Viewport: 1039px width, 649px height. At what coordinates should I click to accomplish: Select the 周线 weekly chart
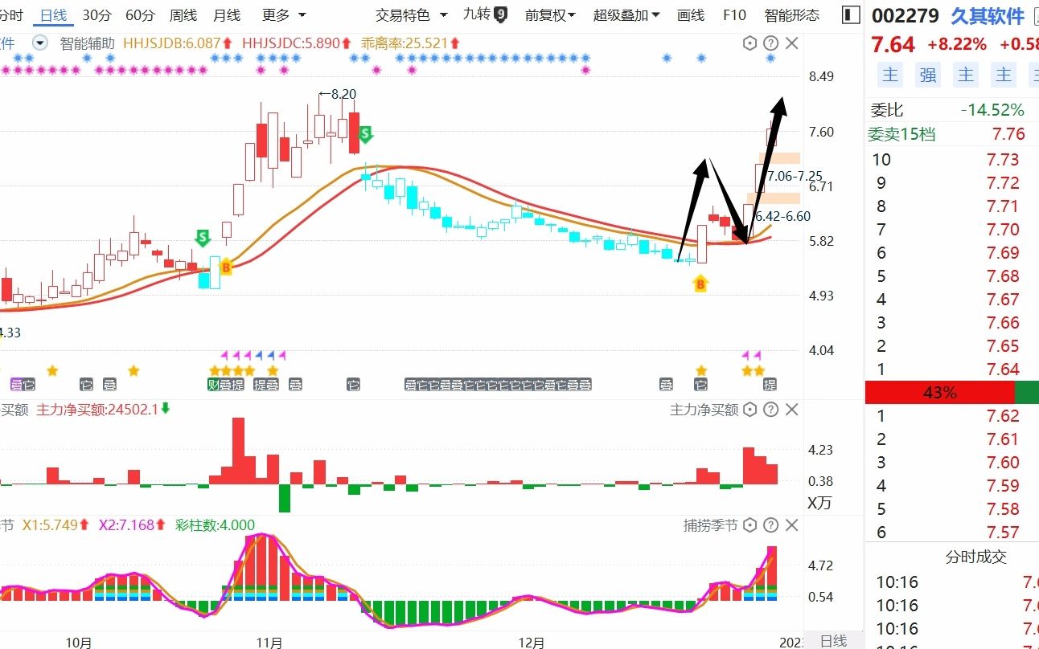point(183,14)
